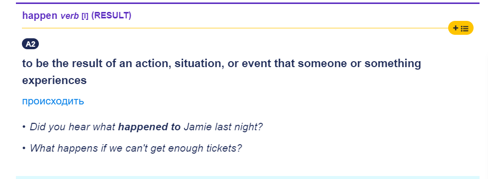Click the A2 level badge
The width and height of the screenshot is (488, 179).
(30, 44)
